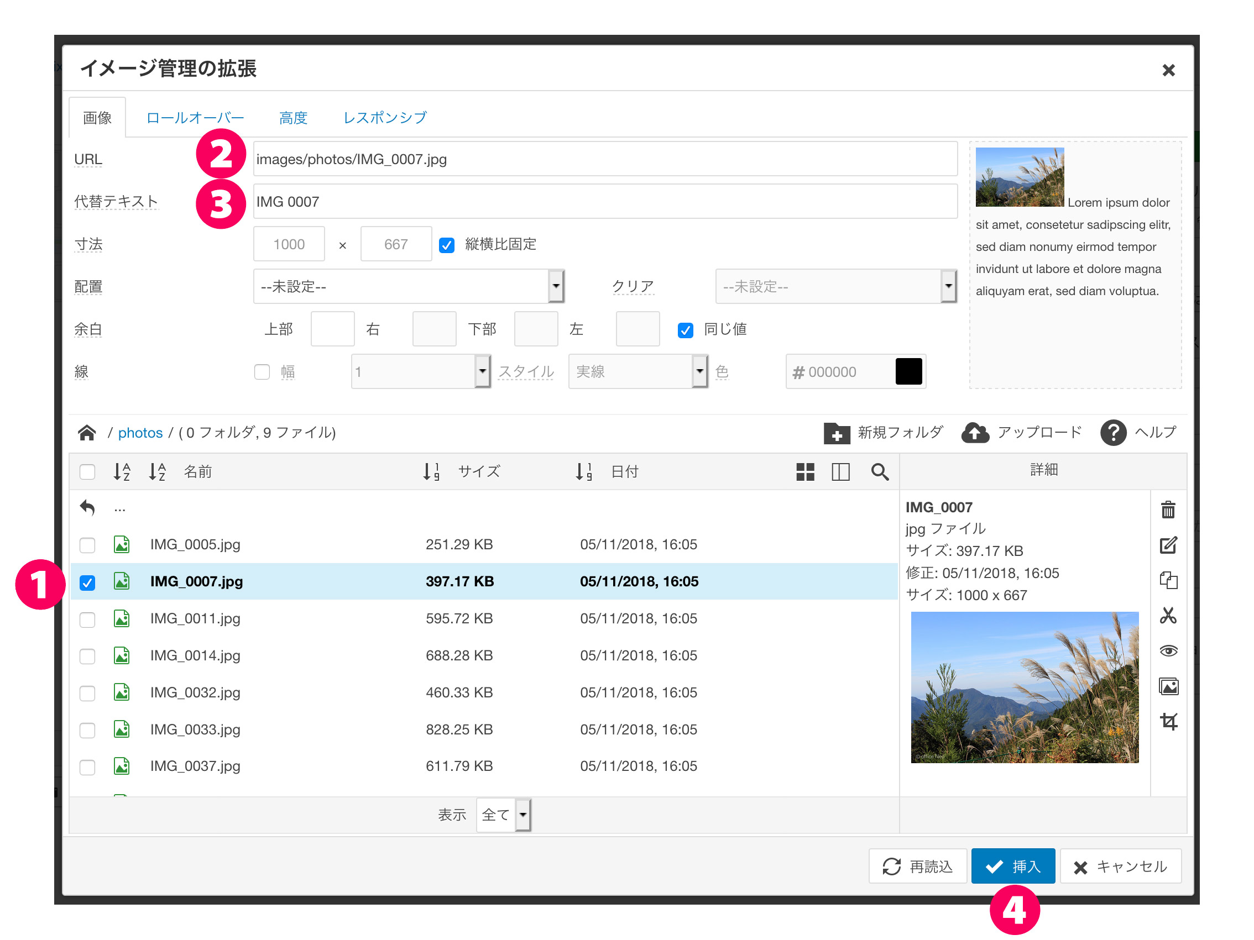Click the trash delete icon in details panel
This screenshot has height=940, width=1254.
[1167, 510]
